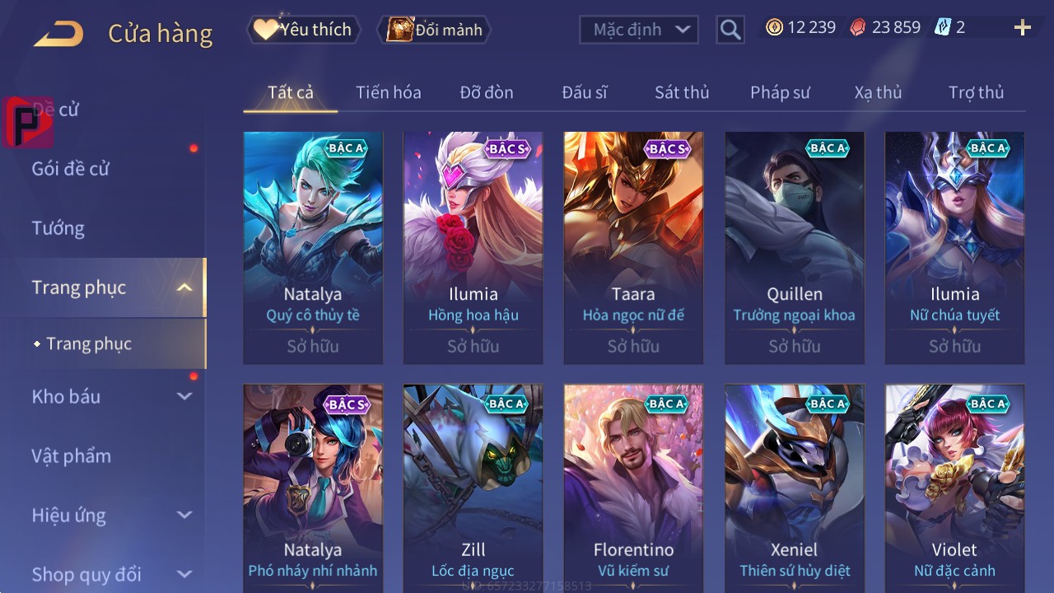This screenshot has width=1054, height=593.
Task: Expand the Kho báu sidebar section
Action: tap(184, 396)
